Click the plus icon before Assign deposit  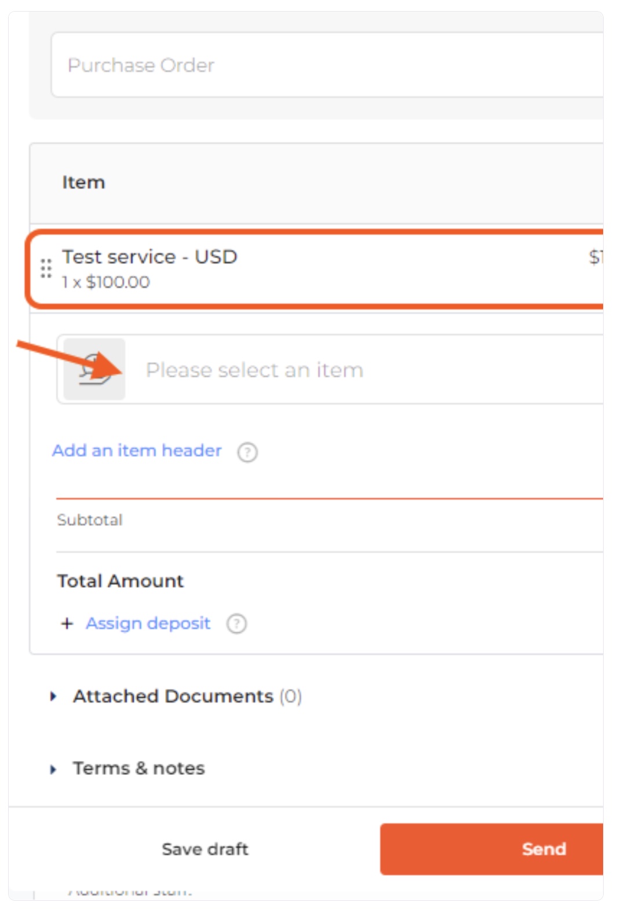tap(67, 623)
